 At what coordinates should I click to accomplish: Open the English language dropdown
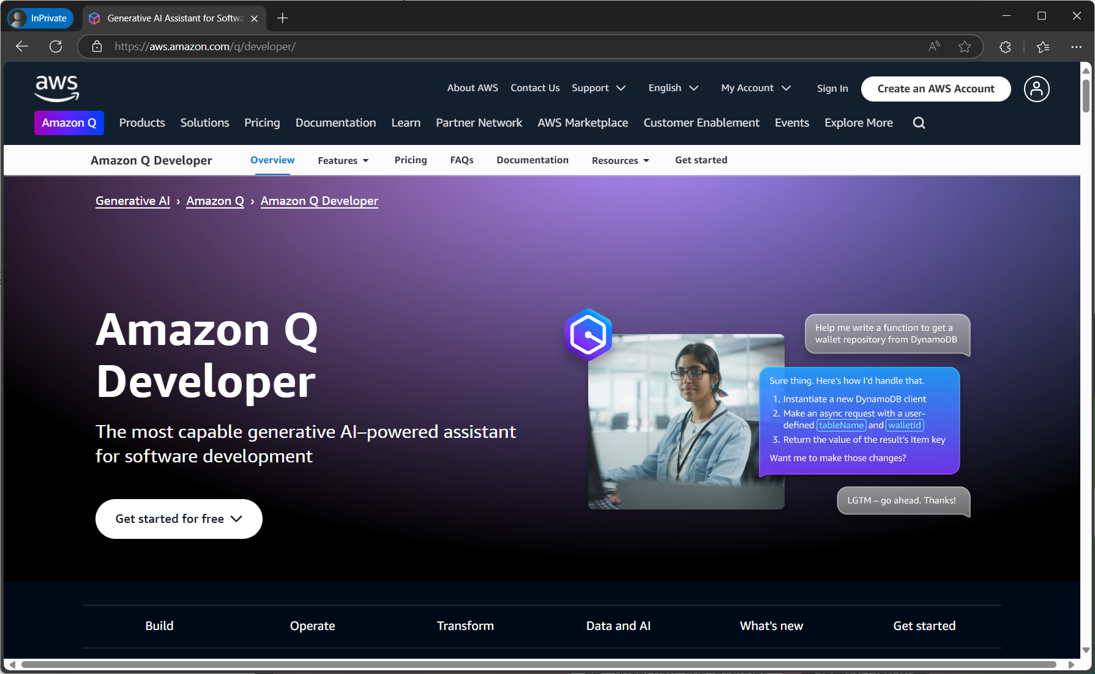pos(673,88)
